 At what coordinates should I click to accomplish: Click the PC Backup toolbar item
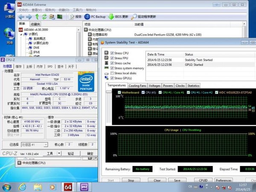[x=95, y=17]
